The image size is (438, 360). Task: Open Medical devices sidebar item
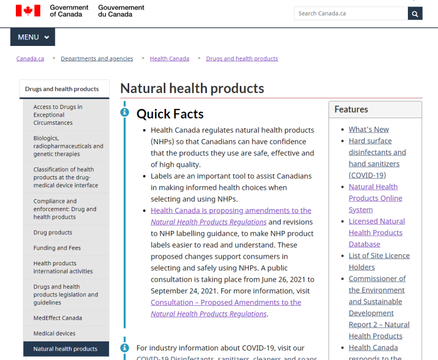coord(66,333)
